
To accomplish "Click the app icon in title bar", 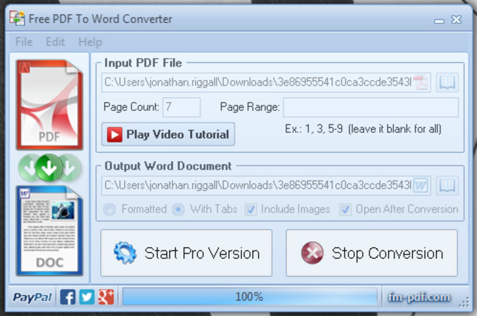I will click(x=17, y=18).
